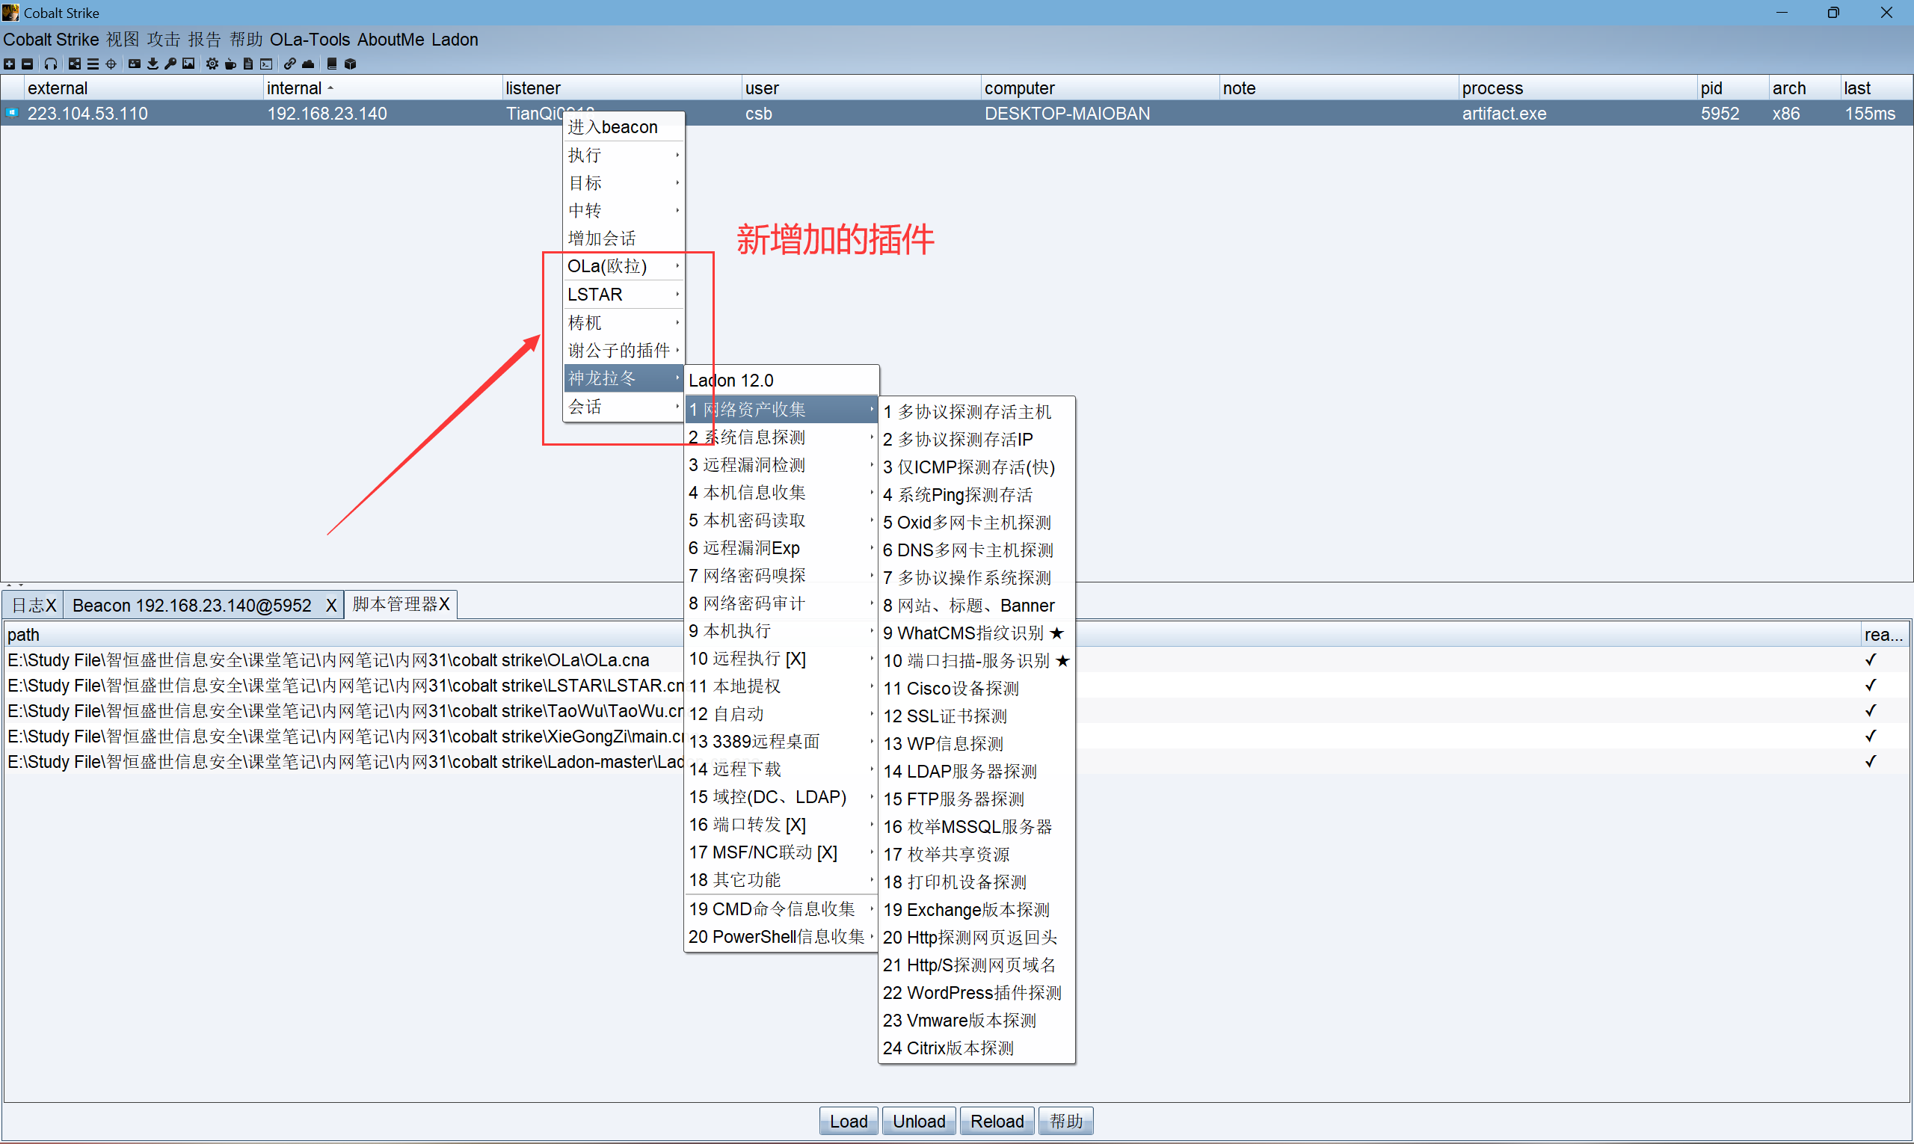Select 进入beacon in the context menu
Screen dimensions: 1914x1144
pos(624,127)
